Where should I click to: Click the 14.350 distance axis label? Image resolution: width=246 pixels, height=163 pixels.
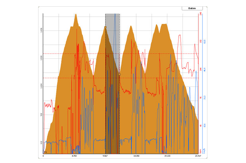(x=136, y=156)
